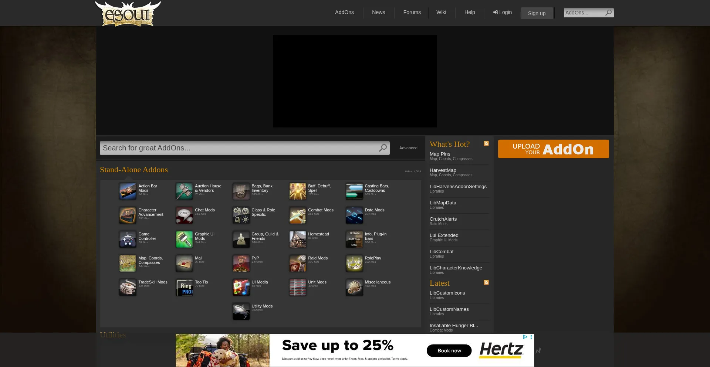Image resolution: width=710 pixels, height=367 pixels.
Task: Click the black video ad area
Action: pos(355,81)
